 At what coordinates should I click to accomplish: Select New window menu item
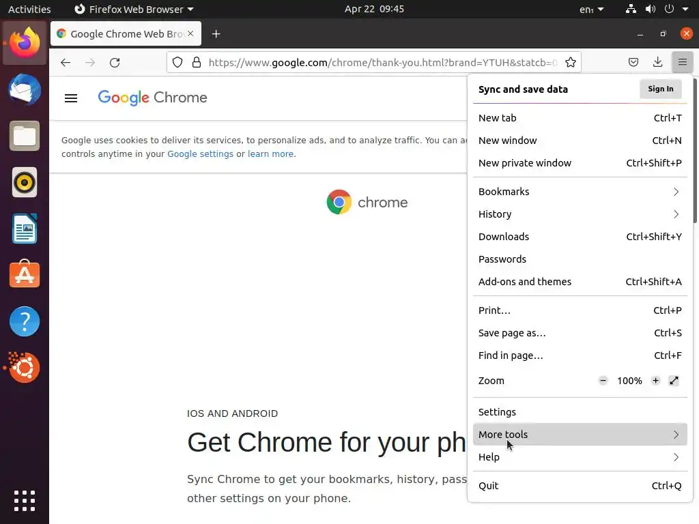(580, 141)
